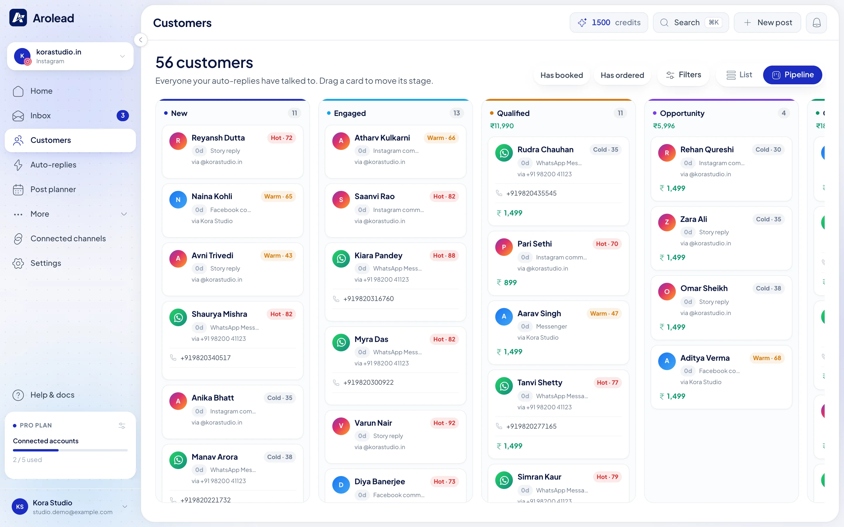The width and height of the screenshot is (844, 527).
Task: Click Tanvi Shetty's WhatsApp avatar
Action: pyautogui.click(x=504, y=386)
